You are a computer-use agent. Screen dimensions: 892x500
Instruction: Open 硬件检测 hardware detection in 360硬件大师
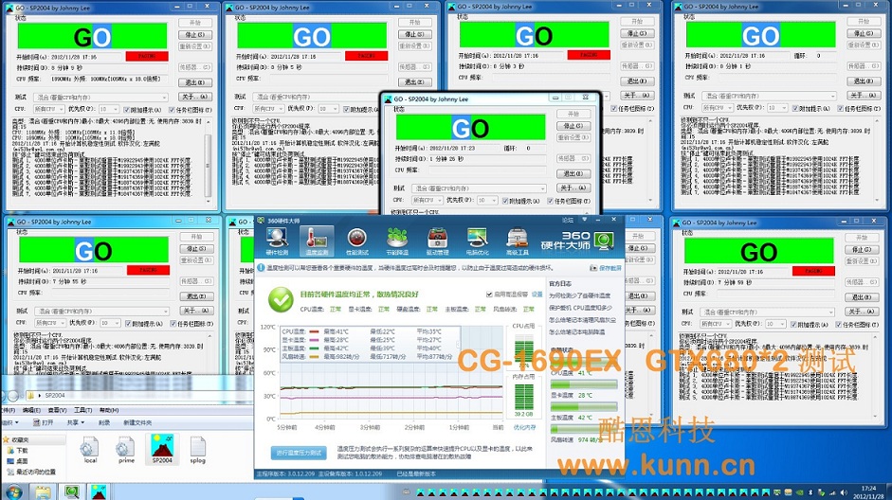tap(277, 241)
